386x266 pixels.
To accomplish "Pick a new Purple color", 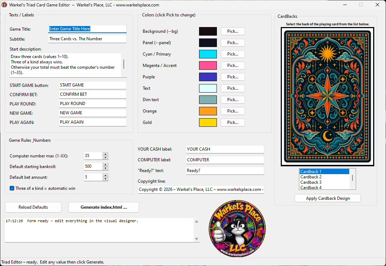I will [233, 77].
